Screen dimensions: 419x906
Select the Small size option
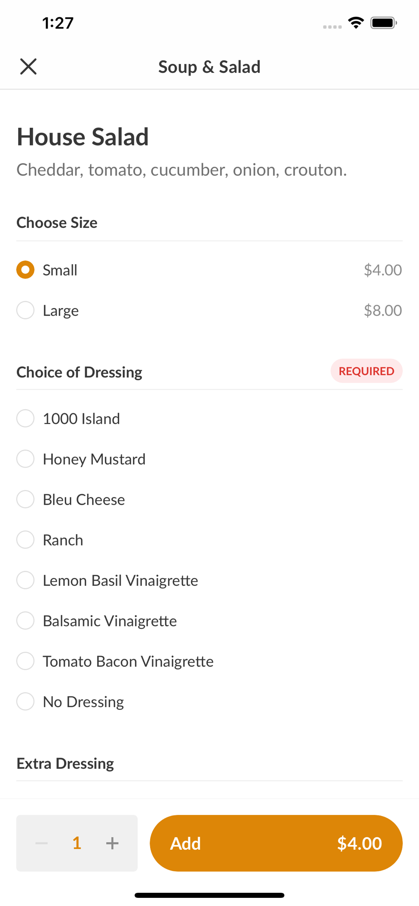(25, 270)
